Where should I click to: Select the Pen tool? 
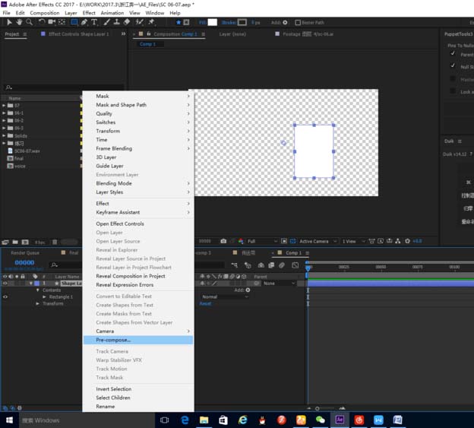[84, 22]
